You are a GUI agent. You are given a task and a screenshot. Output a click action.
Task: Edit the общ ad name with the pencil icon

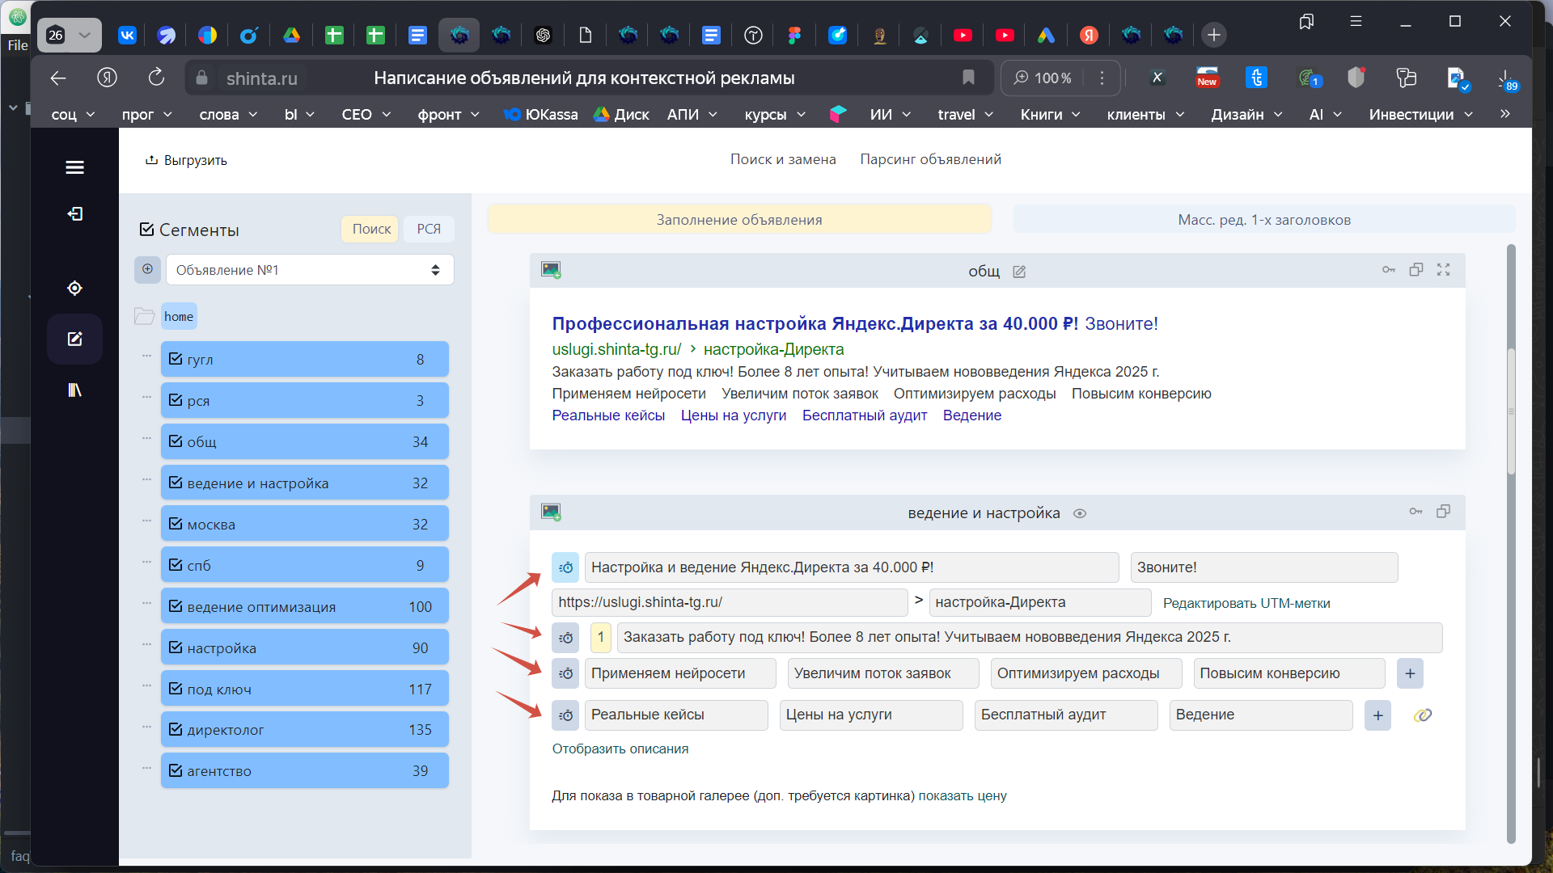1019,272
